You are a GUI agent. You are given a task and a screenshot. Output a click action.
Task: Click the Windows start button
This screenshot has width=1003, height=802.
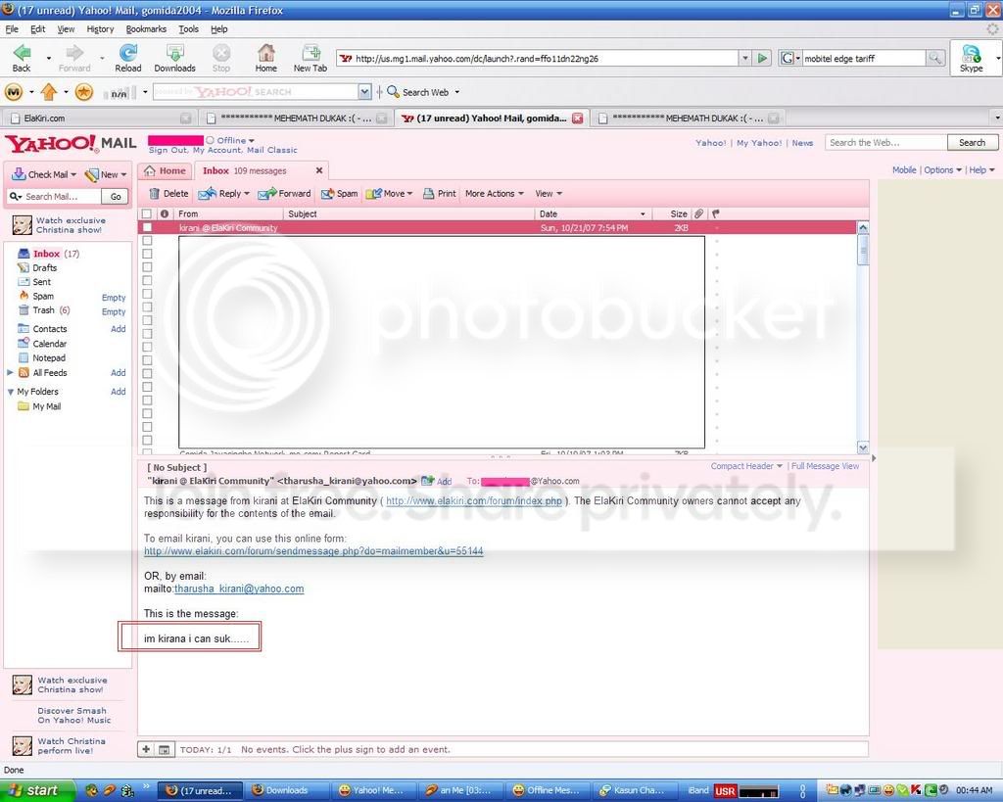point(35,790)
